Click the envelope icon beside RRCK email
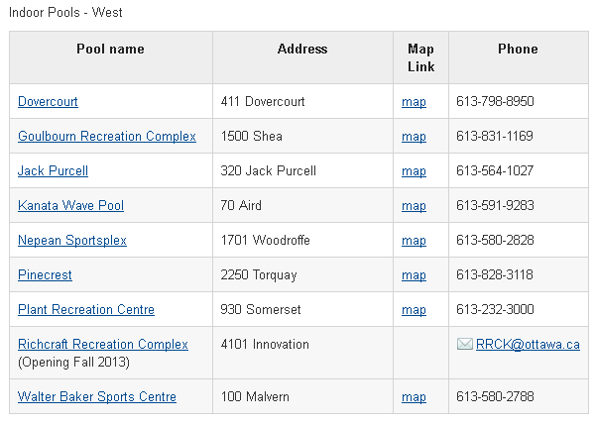 point(464,345)
